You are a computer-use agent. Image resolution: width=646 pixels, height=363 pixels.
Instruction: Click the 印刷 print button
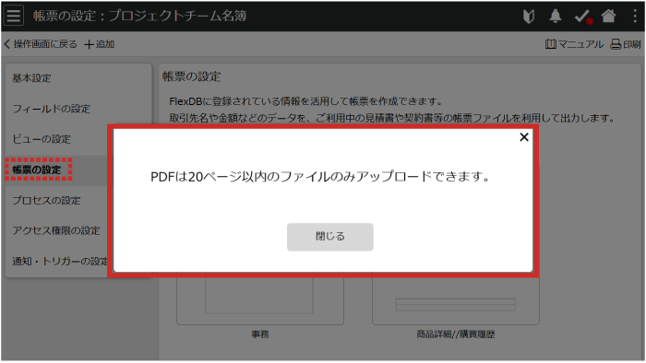pos(626,44)
